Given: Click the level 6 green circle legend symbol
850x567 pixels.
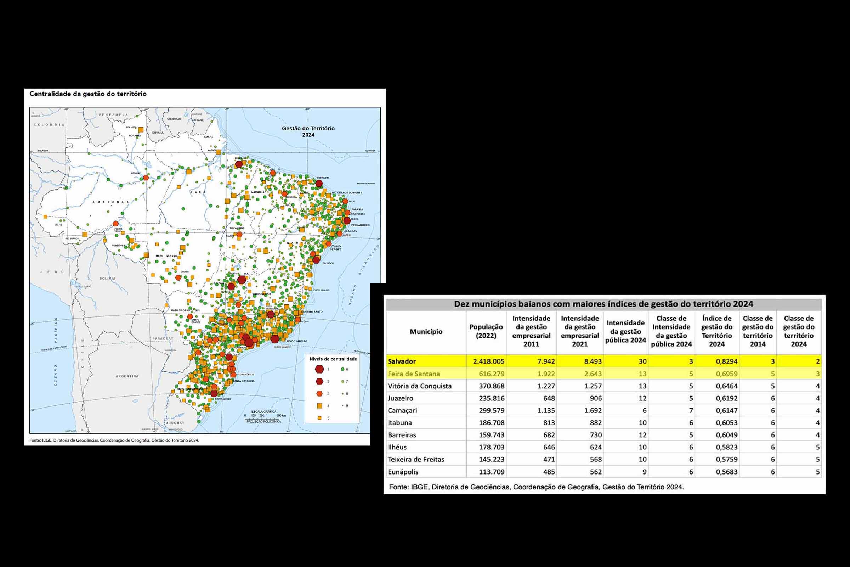Looking at the screenshot, I should [342, 369].
